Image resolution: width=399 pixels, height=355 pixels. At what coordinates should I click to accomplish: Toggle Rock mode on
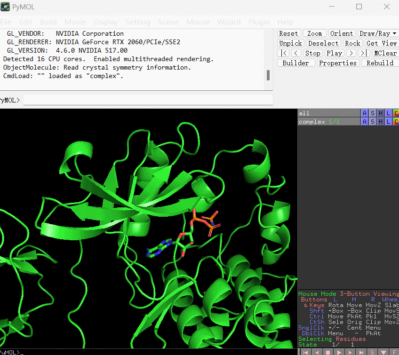[x=352, y=43]
